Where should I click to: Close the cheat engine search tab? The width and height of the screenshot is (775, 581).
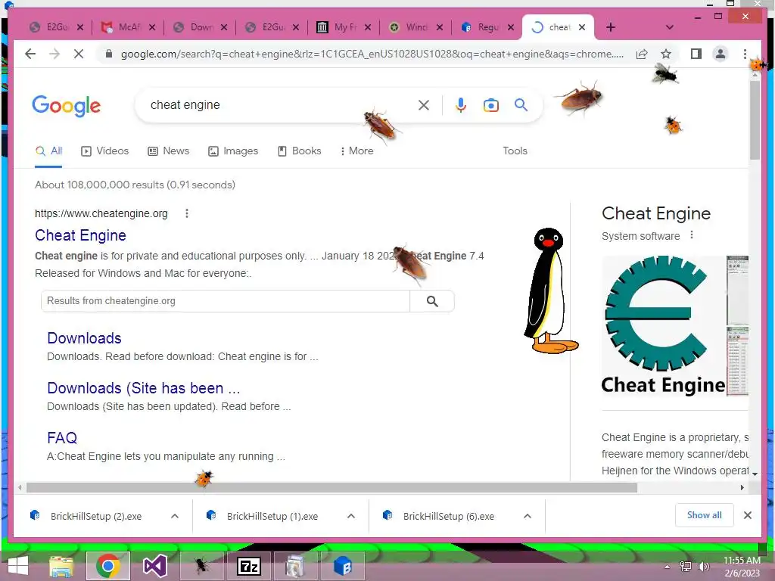pyautogui.click(x=582, y=27)
